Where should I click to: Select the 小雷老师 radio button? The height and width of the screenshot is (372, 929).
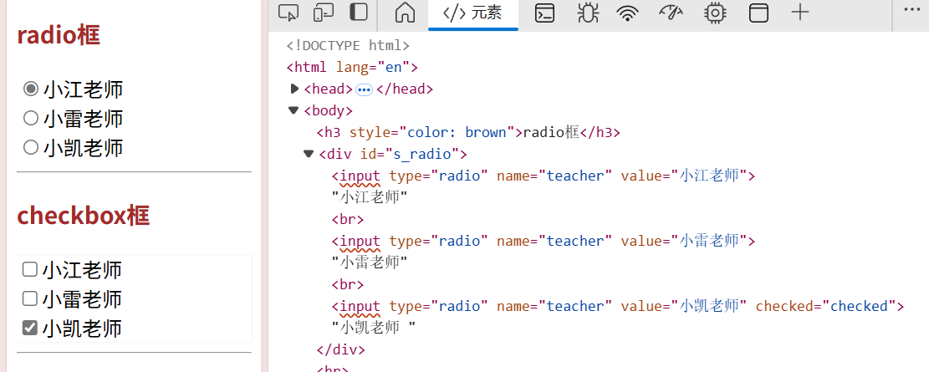30,119
